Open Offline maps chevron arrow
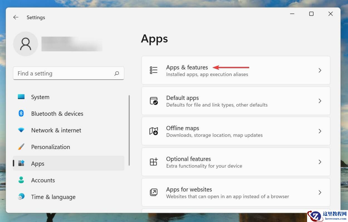Image resolution: width=348 pixels, height=222 pixels. coord(320,131)
